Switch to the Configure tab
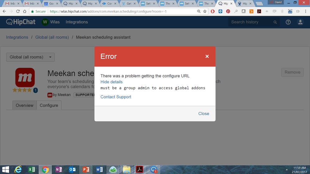Screen dimensions: 310x174 [x=49, y=105]
